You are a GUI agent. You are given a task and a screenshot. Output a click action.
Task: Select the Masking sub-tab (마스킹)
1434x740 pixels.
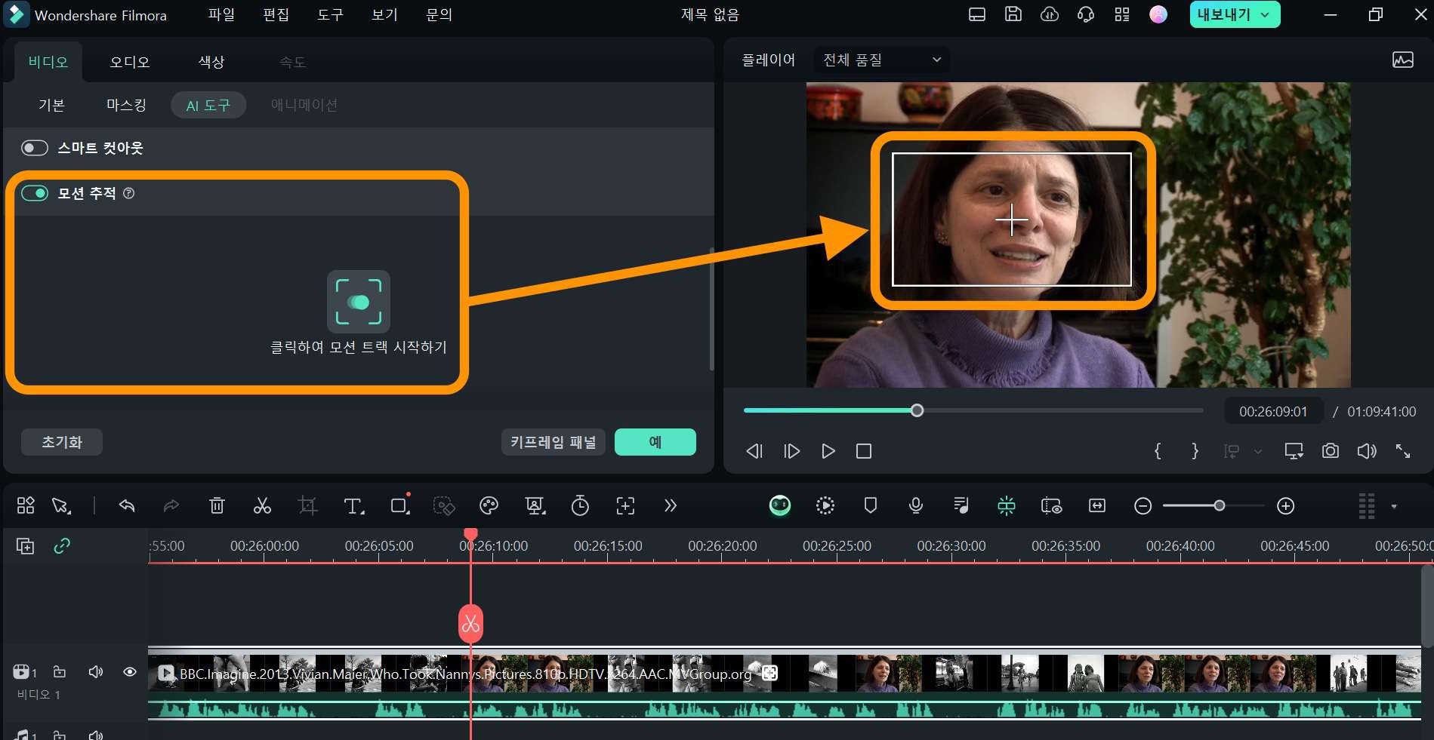[126, 105]
